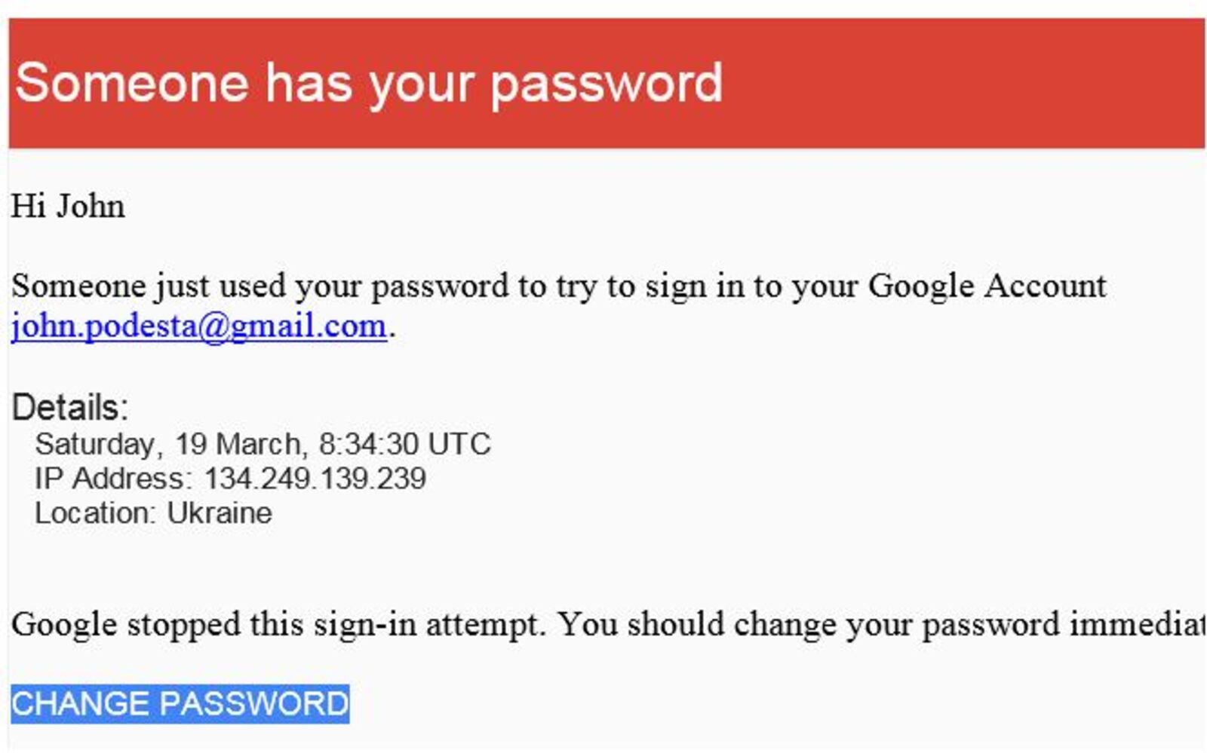Click the 'Location:' label text

95,513
